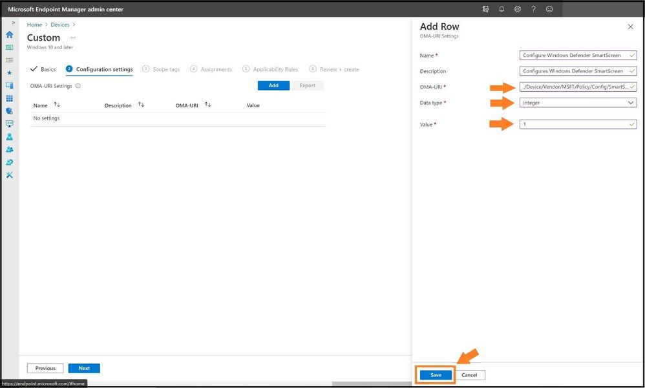
Task: Click the feedback smiley icon
Action: tap(549, 9)
